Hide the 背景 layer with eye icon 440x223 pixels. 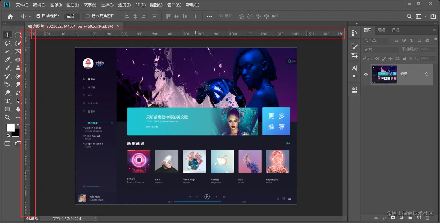click(366, 75)
